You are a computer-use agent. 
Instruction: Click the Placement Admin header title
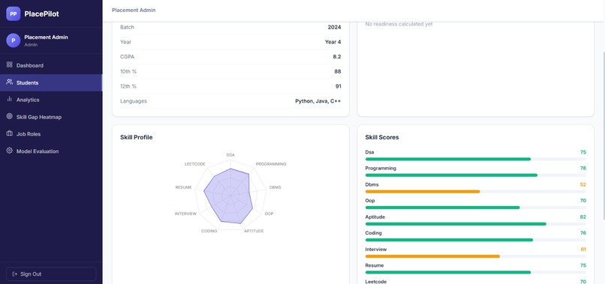[x=134, y=10]
